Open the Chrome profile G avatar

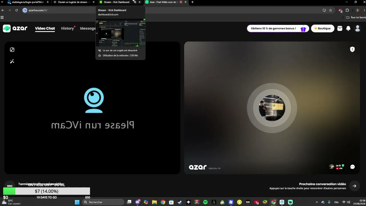point(357,10)
